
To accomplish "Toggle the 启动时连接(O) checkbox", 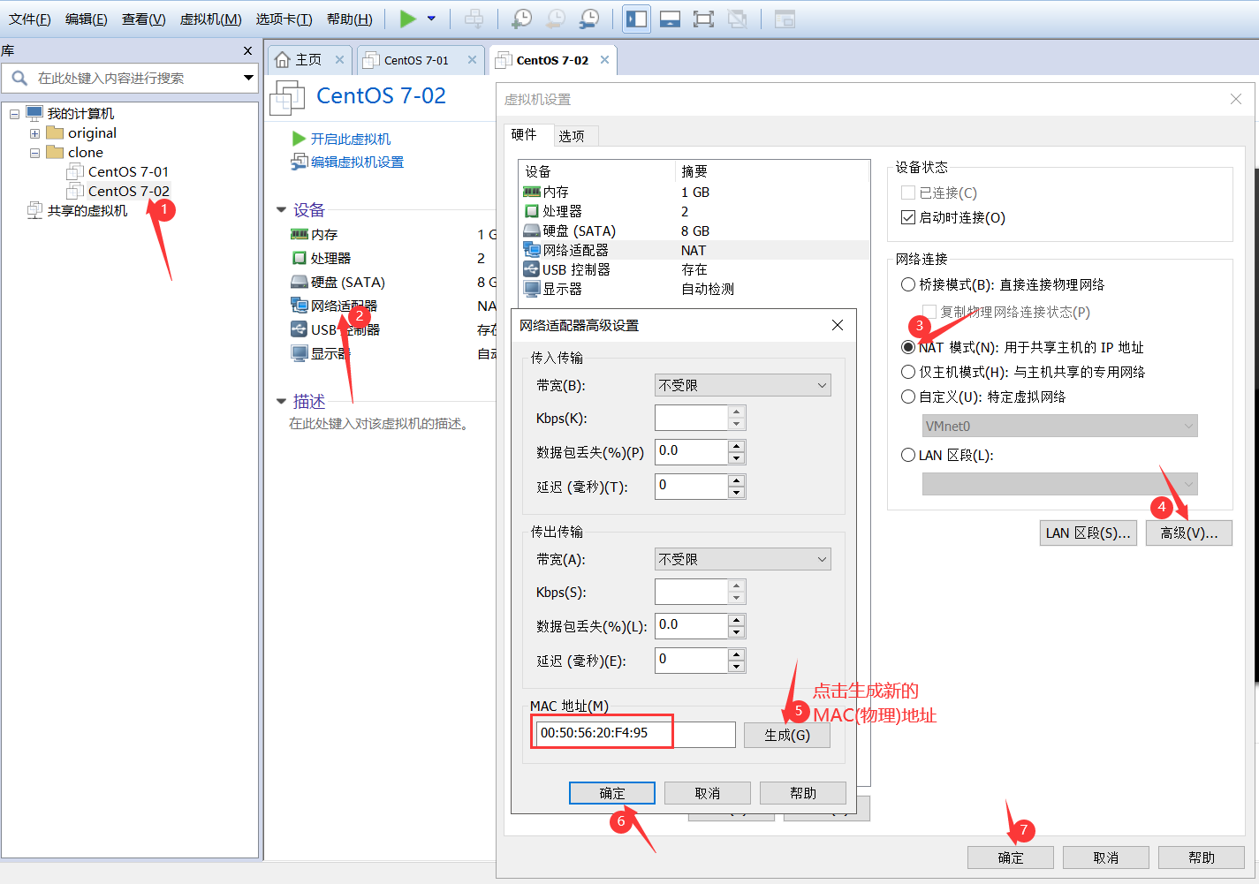I will 908,217.
